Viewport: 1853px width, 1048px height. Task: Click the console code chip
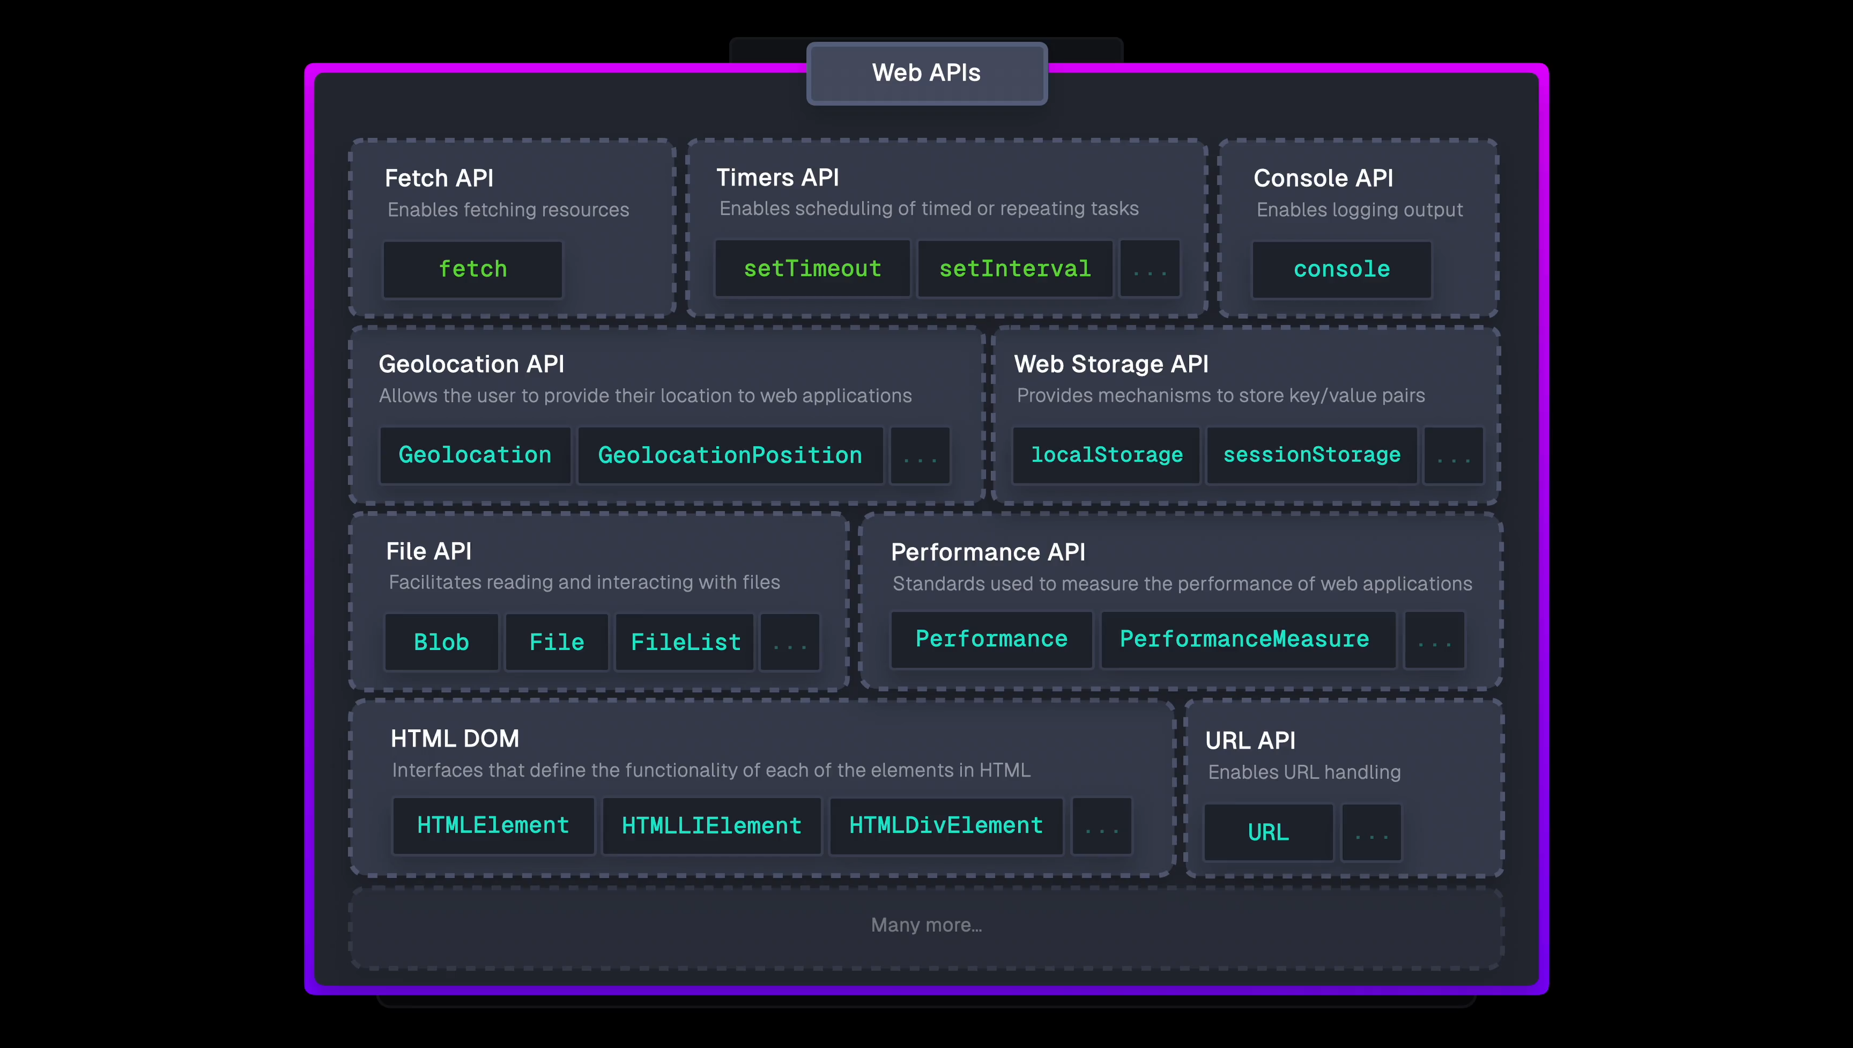click(x=1341, y=269)
